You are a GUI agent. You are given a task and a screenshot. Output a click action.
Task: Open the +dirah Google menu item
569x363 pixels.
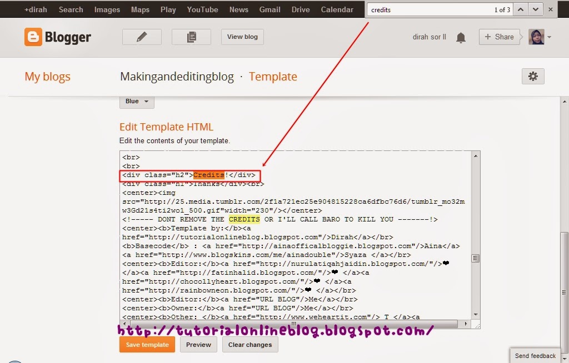pos(36,10)
